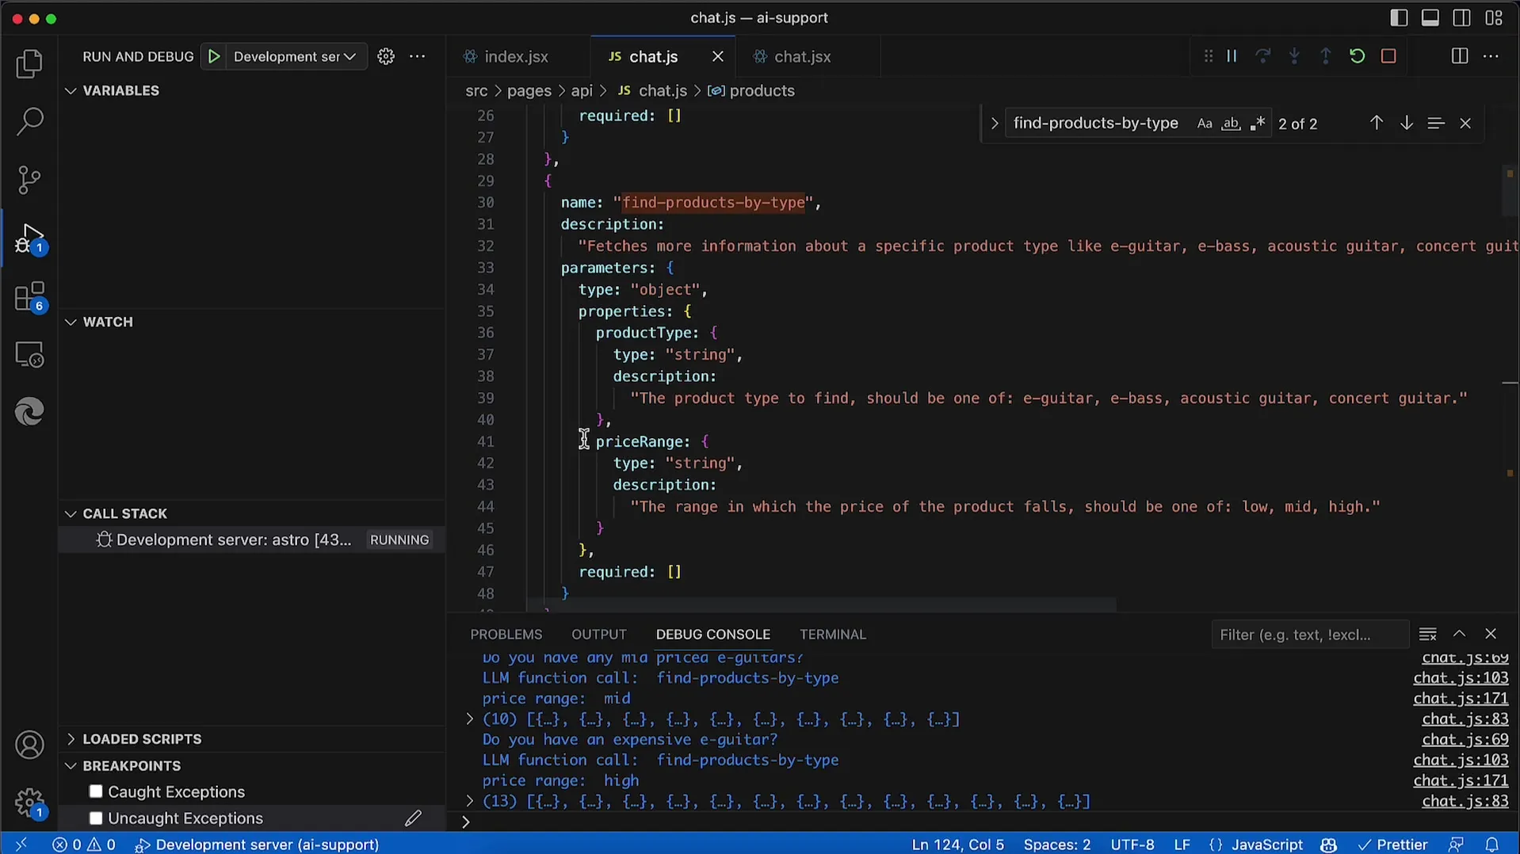Collapse the Watch section
This screenshot has height=854, width=1520.
[71, 322]
